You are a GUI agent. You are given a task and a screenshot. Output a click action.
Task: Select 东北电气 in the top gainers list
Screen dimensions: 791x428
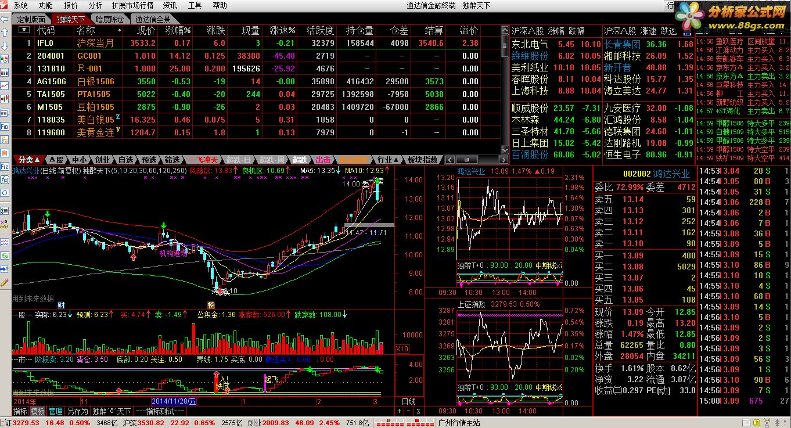pyautogui.click(x=530, y=44)
